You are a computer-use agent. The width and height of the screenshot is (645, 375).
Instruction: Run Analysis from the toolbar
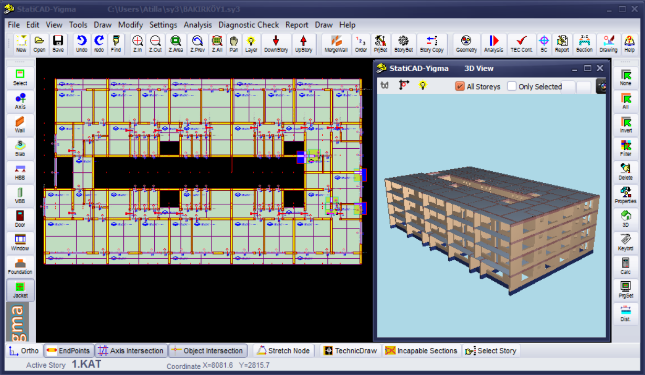(493, 44)
